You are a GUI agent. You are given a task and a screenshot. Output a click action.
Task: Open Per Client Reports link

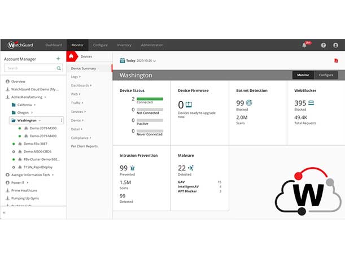(x=84, y=146)
